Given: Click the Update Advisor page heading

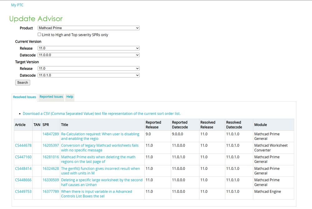Looking at the screenshot, I should pos(36,18).
